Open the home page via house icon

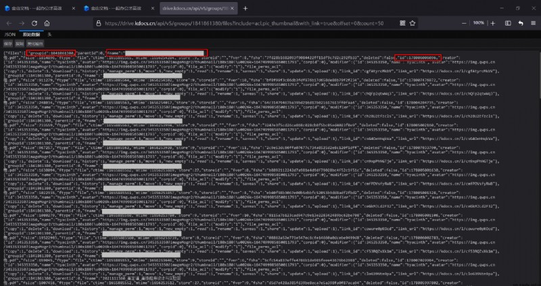[47, 23]
